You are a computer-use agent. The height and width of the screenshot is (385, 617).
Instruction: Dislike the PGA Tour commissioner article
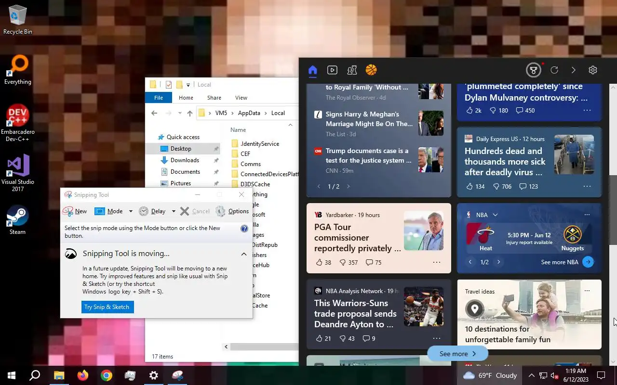349,262
